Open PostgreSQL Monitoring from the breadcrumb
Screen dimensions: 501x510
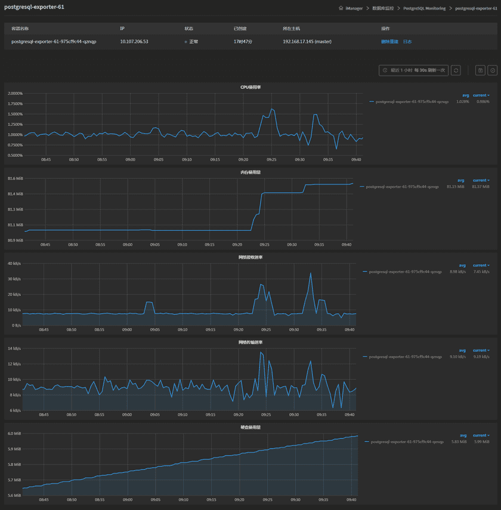(425, 9)
